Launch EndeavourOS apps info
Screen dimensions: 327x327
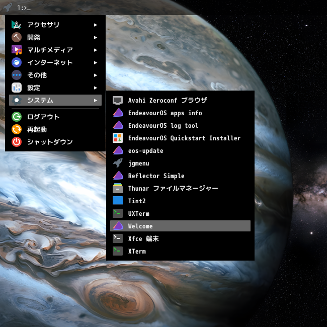tap(180, 113)
